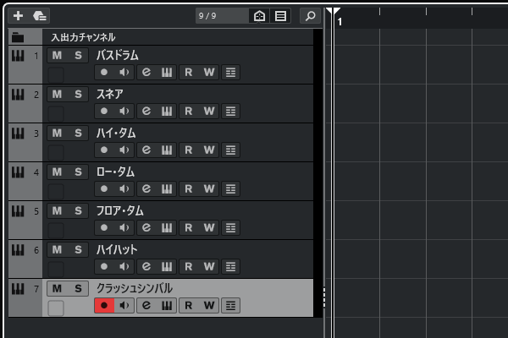Viewport: 508px width, 338px height.
Task: Solo the スネア track
Action: click(x=78, y=94)
